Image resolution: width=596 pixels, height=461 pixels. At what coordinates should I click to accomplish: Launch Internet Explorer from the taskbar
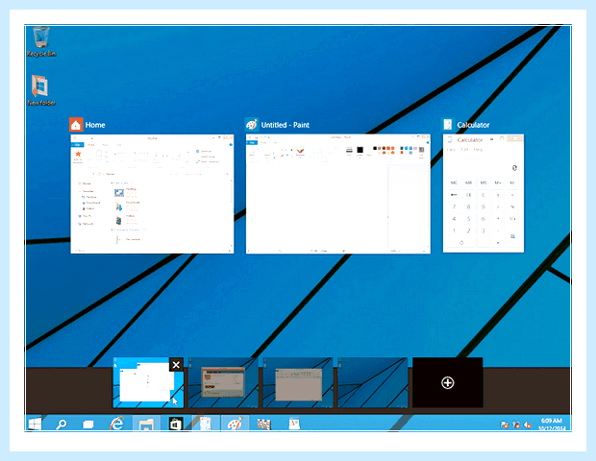[116, 424]
